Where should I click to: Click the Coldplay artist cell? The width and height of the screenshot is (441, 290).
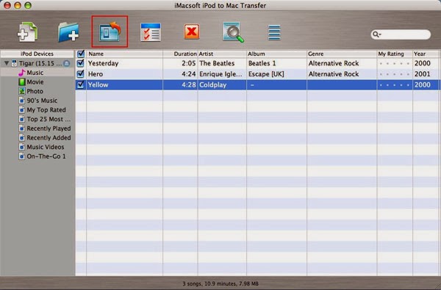(213, 84)
